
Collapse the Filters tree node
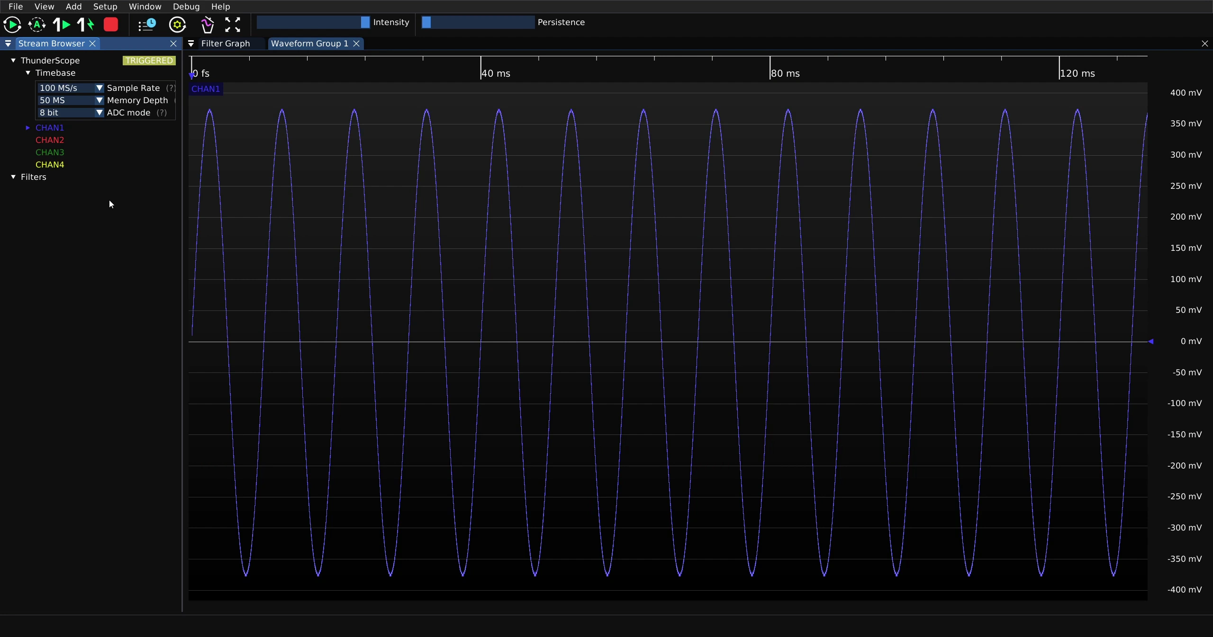click(13, 177)
